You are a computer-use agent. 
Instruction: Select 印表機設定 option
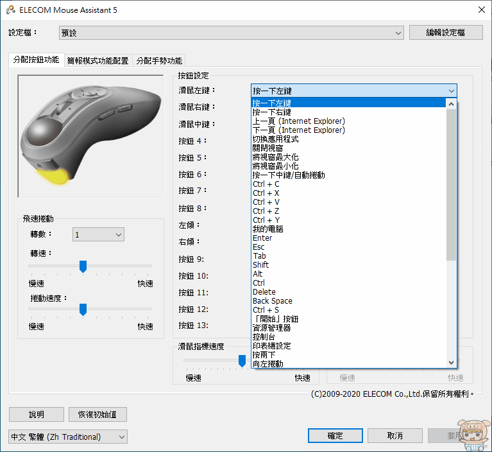(x=348, y=346)
